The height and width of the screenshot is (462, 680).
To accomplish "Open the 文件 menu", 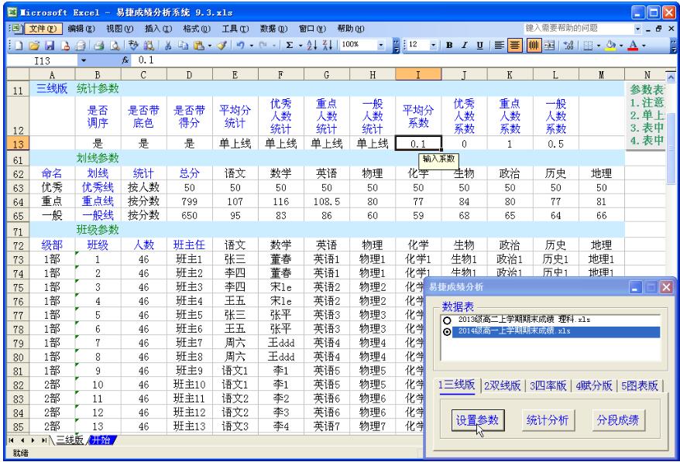I will [43, 29].
